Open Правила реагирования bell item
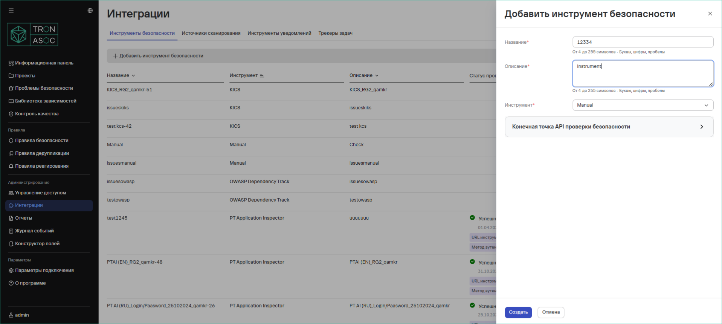 (41, 166)
